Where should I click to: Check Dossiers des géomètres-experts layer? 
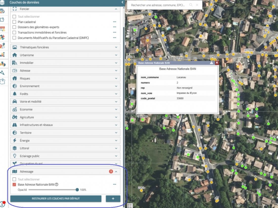click(x=14, y=27)
